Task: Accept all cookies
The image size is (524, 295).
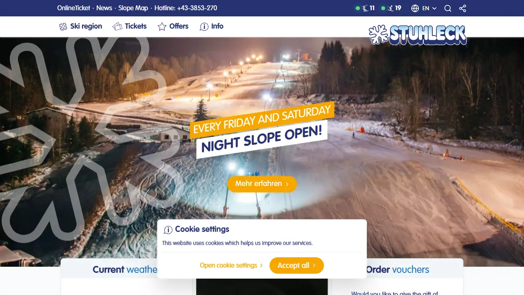Action: pos(296,265)
